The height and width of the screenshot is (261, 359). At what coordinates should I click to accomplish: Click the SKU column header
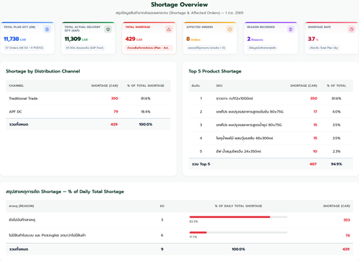[x=219, y=85]
